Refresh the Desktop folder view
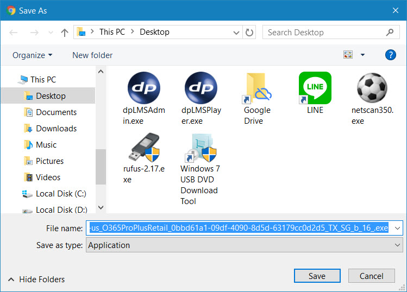 point(249,33)
